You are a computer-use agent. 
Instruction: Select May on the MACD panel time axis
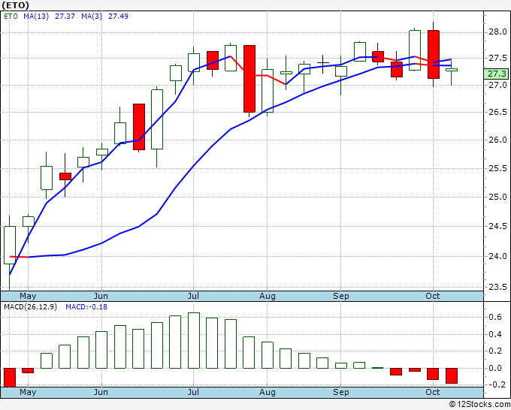28,392
